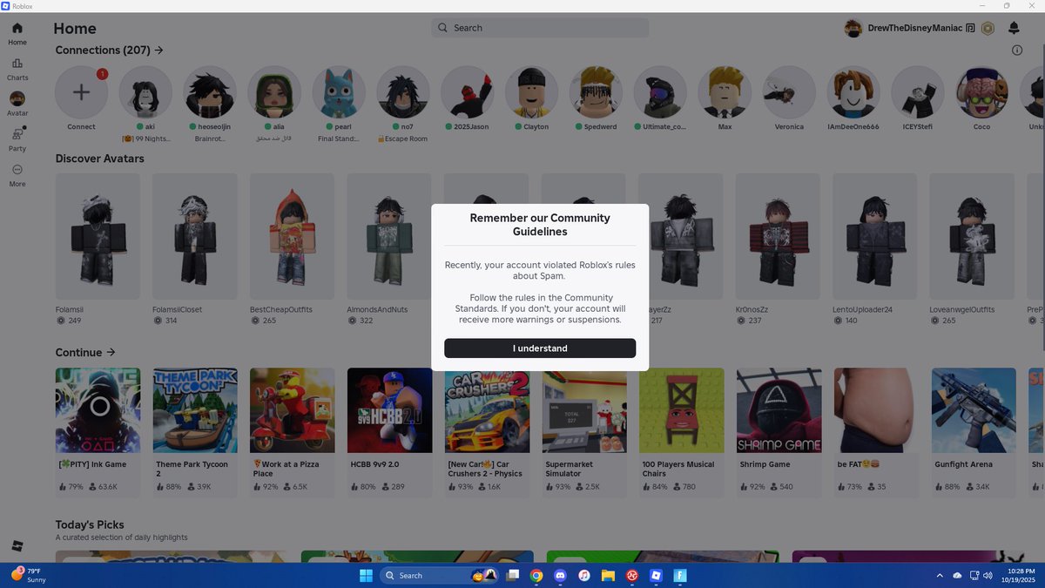Open friend heoseoijin's avatar
This screenshot has height=588, width=1045.
click(x=210, y=92)
